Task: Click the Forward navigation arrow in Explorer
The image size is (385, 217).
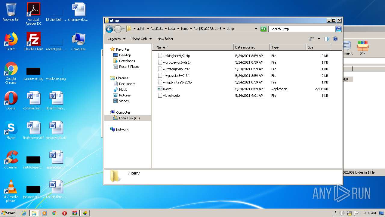Action: click(x=118, y=29)
